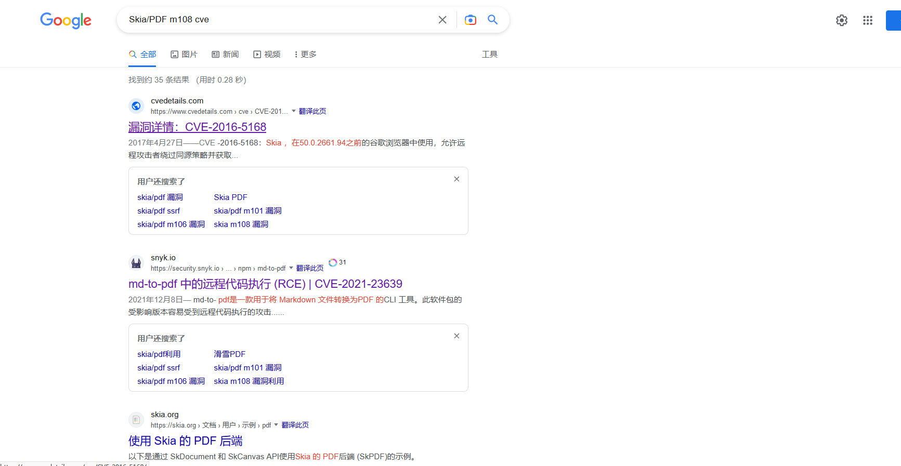Open md-to-pdf RCE CVE-2021-23639 result

pos(265,284)
